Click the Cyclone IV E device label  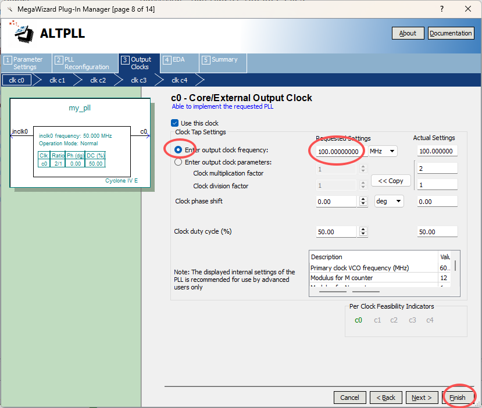coord(122,181)
